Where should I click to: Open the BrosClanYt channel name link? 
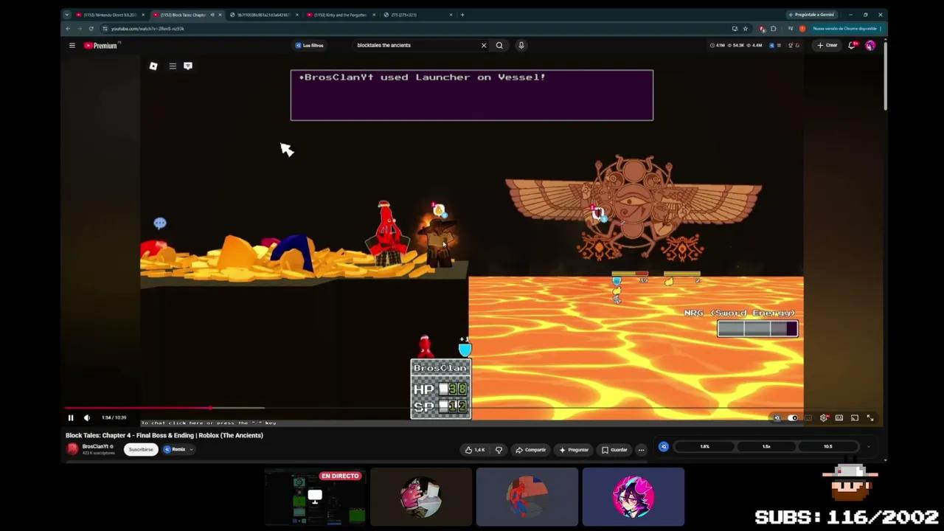(x=95, y=446)
